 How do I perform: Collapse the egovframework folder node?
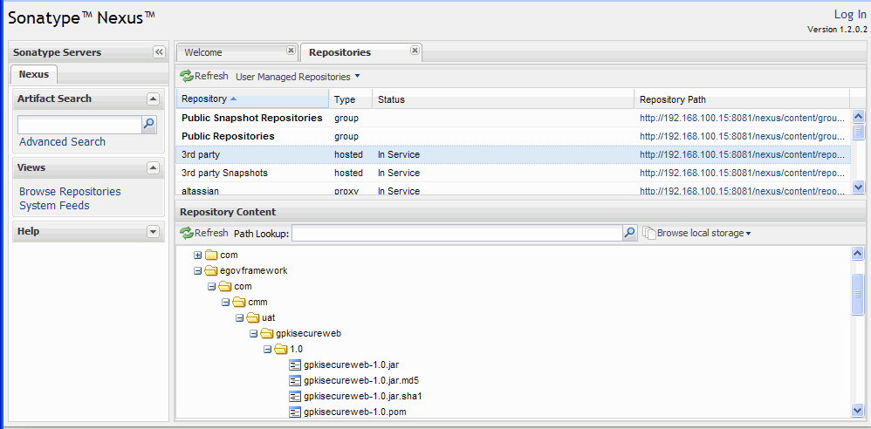198,270
